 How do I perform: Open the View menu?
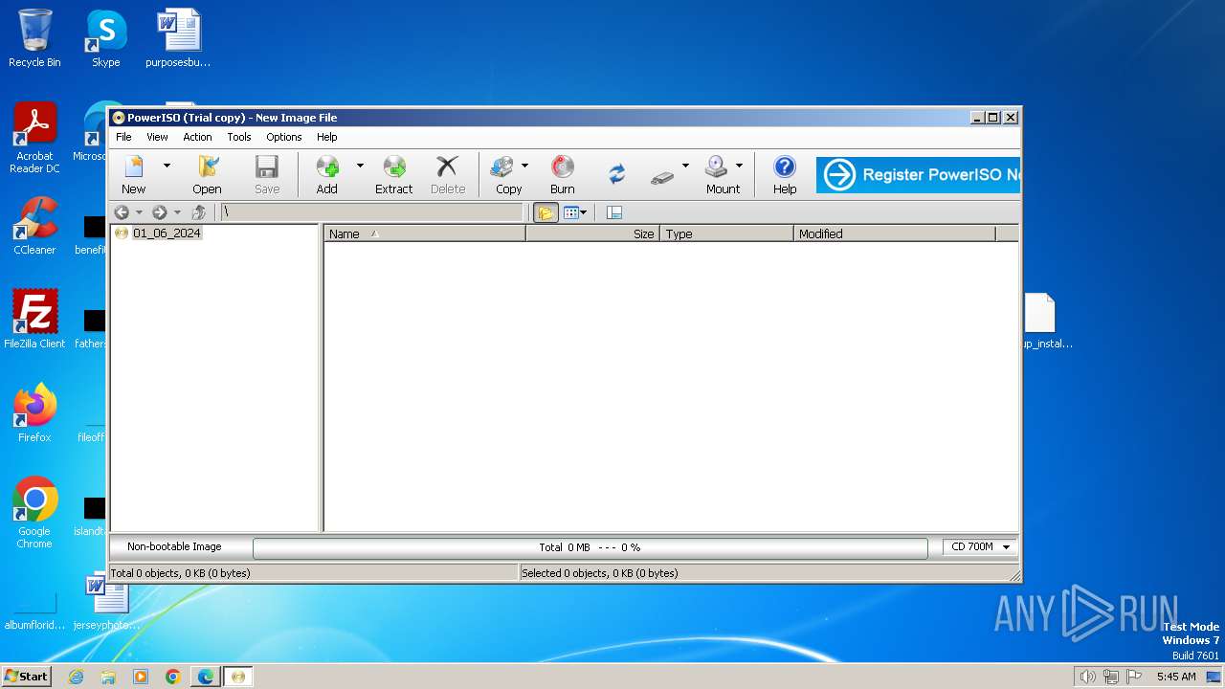(x=157, y=137)
